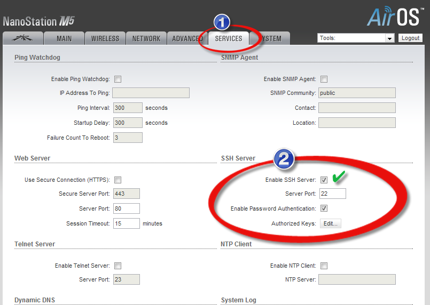Click Edit button for Authorized Keys
Screen dimensions: 430x305
pos(331,223)
